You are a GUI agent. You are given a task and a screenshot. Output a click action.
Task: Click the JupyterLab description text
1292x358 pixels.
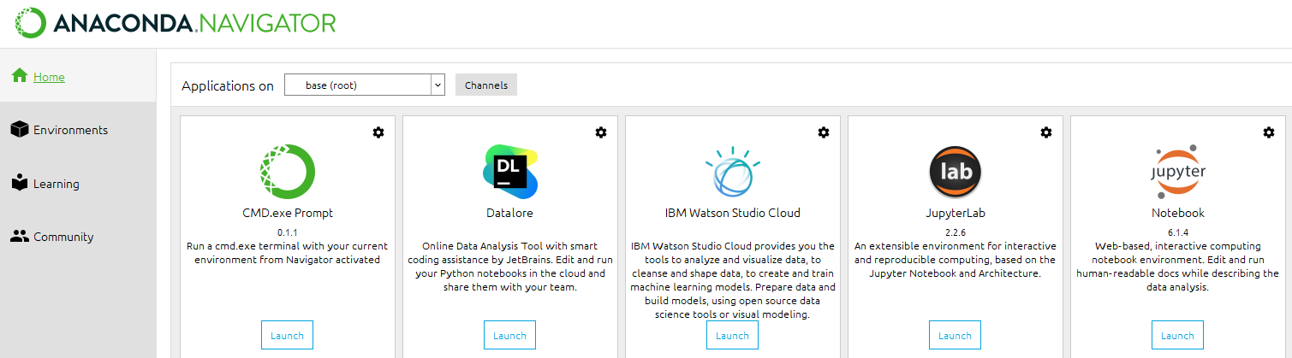coord(955,260)
